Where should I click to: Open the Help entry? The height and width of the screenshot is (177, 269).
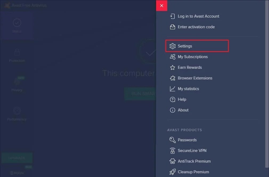pyautogui.click(x=182, y=99)
